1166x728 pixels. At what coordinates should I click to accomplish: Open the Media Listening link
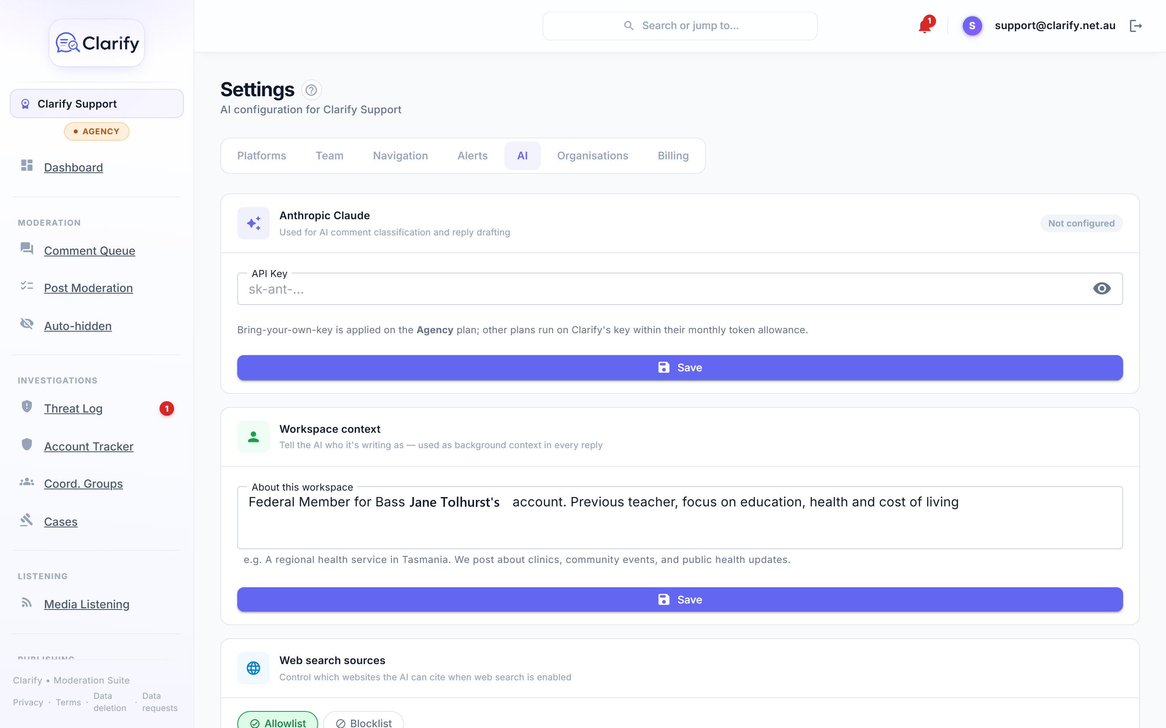87,604
